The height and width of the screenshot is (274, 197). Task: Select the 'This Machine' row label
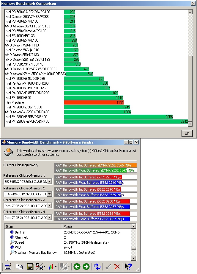(14, 102)
